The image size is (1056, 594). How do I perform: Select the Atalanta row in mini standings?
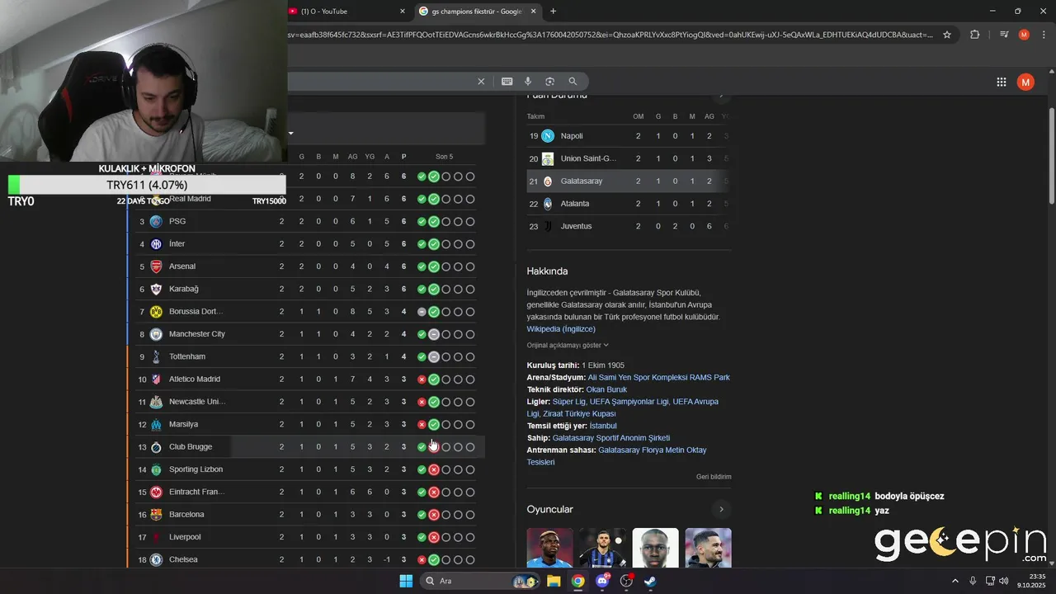point(629,204)
